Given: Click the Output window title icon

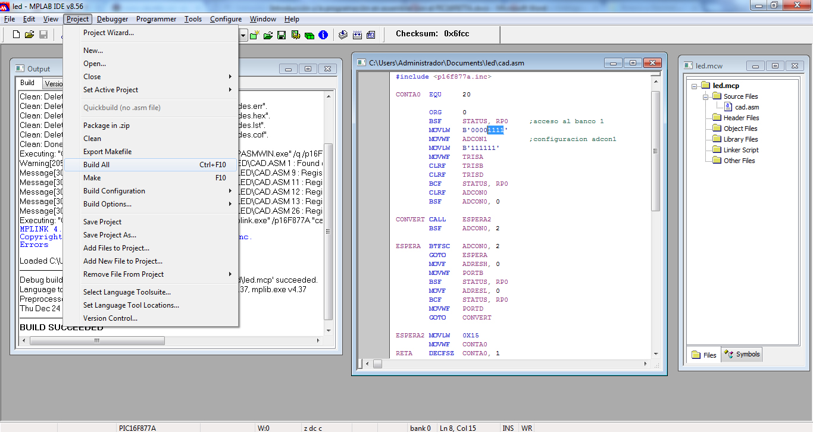Looking at the screenshot, I should (20, 68).
